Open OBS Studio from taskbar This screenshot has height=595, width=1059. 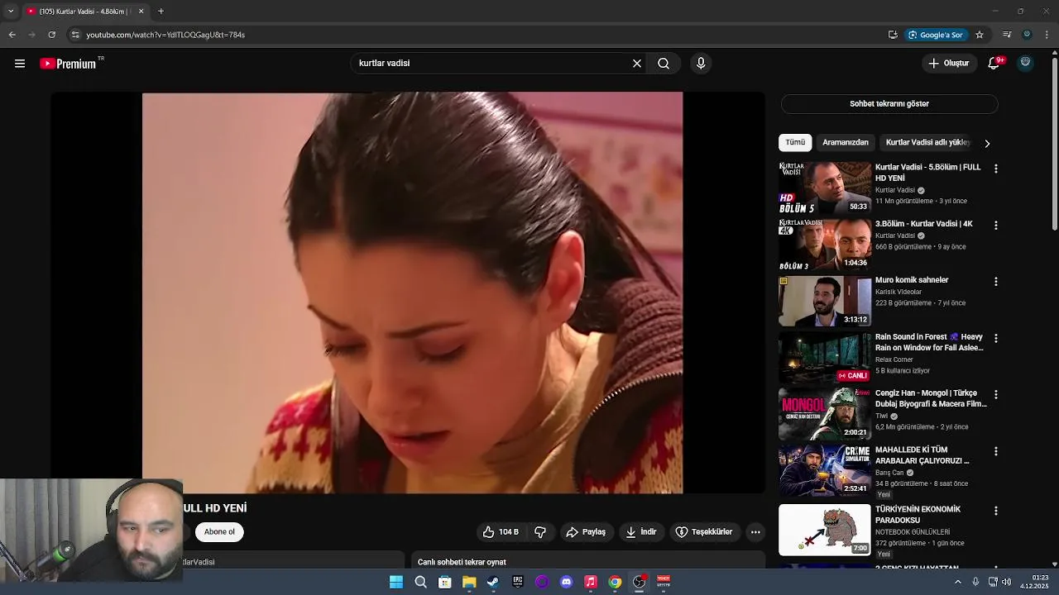[x=639, y=583]
